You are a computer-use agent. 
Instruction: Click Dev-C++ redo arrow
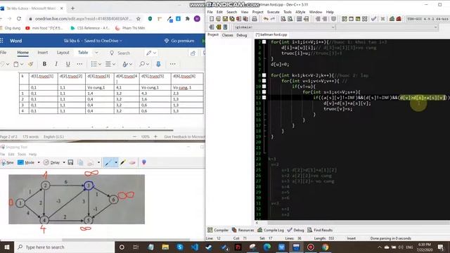(x=272, y=19)
